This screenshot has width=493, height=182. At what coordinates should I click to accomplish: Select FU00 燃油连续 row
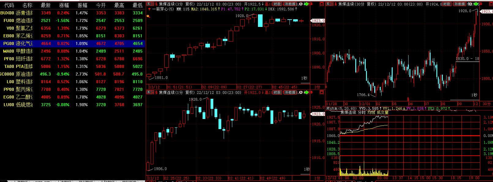tap(73, 20)
